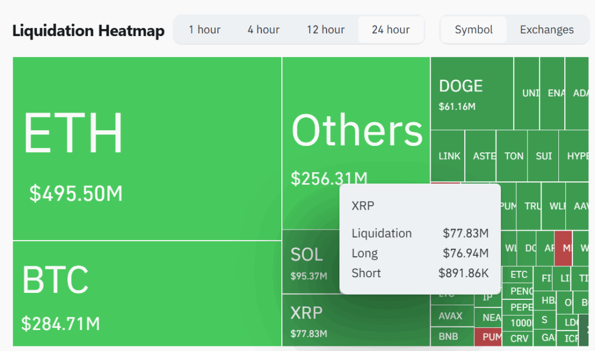Select the 12 hour timeframe tab
Viewport: 595px width, 351px height.
[325, 30]
